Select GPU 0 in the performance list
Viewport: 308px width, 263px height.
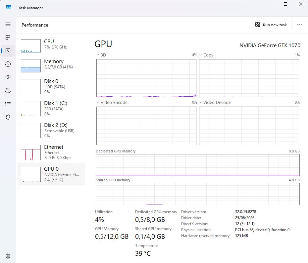click(51, 174)
